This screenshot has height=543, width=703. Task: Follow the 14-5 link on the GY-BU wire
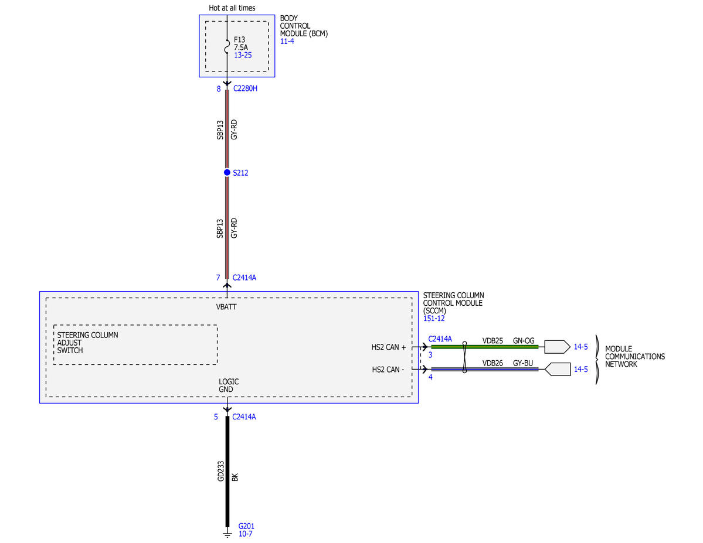point(580,369)
